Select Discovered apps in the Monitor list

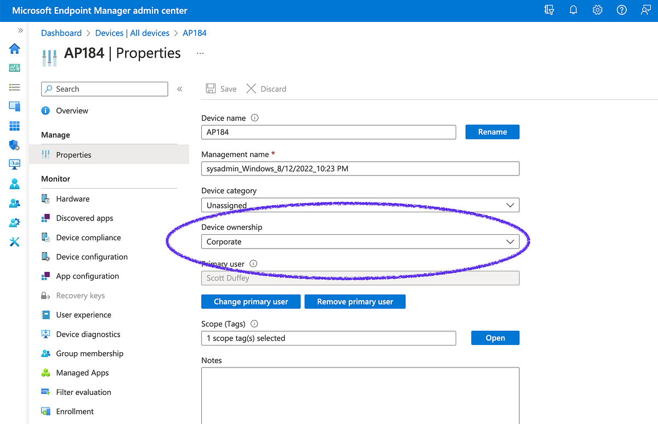pyautogui.click(x=84, y=218)
